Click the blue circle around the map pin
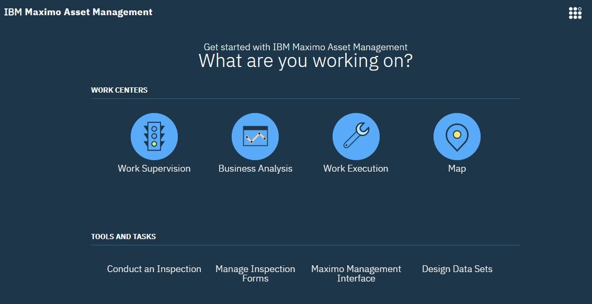 [x=457, y=136]
